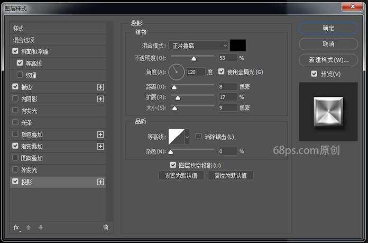Screen dimensions: 368x243
Task: Select 混合选项 in the left list
Action: pyautogui.click(x=58, y=40)
